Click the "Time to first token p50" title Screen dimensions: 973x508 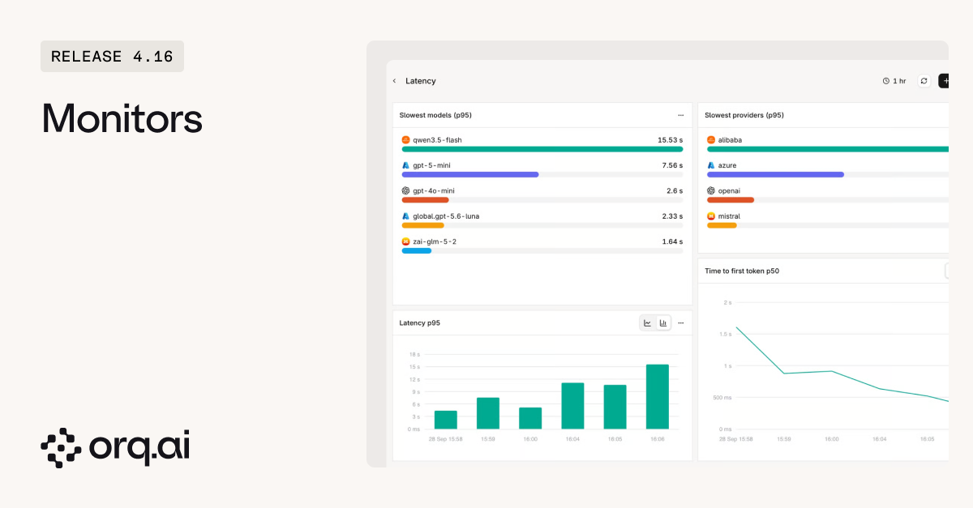tap(742, 271)
